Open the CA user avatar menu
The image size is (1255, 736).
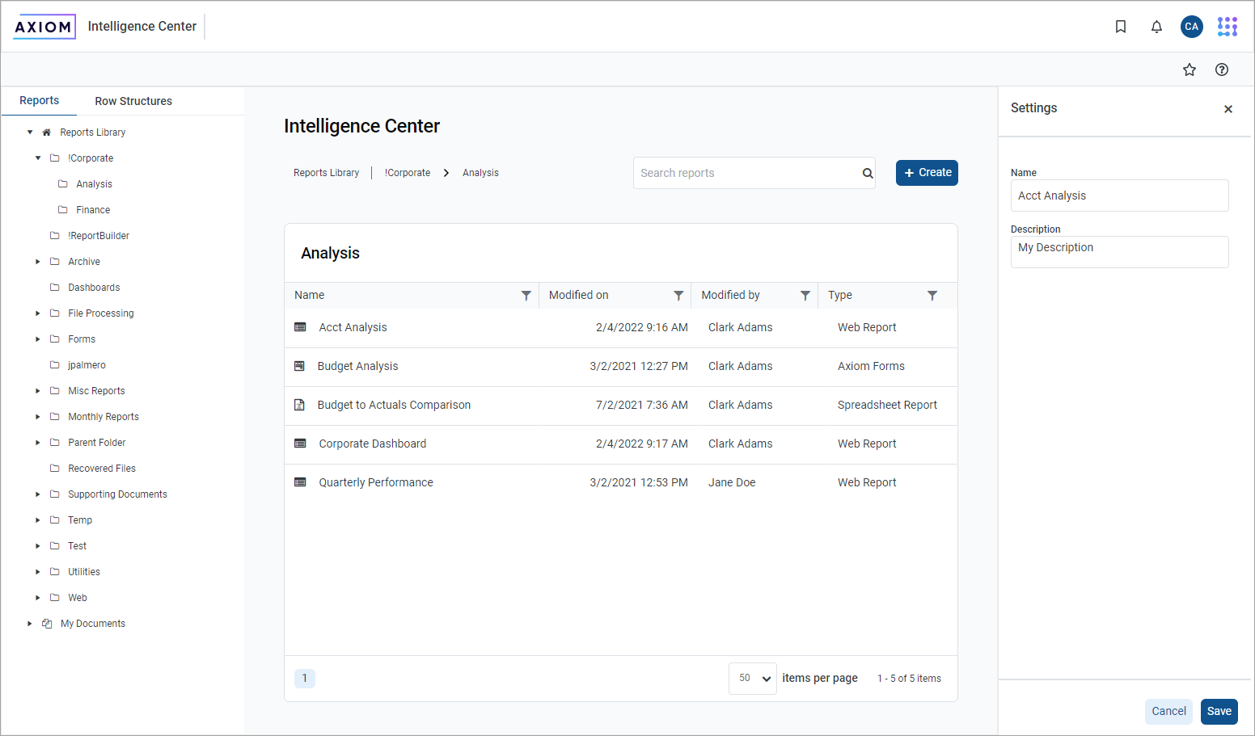1191,27
